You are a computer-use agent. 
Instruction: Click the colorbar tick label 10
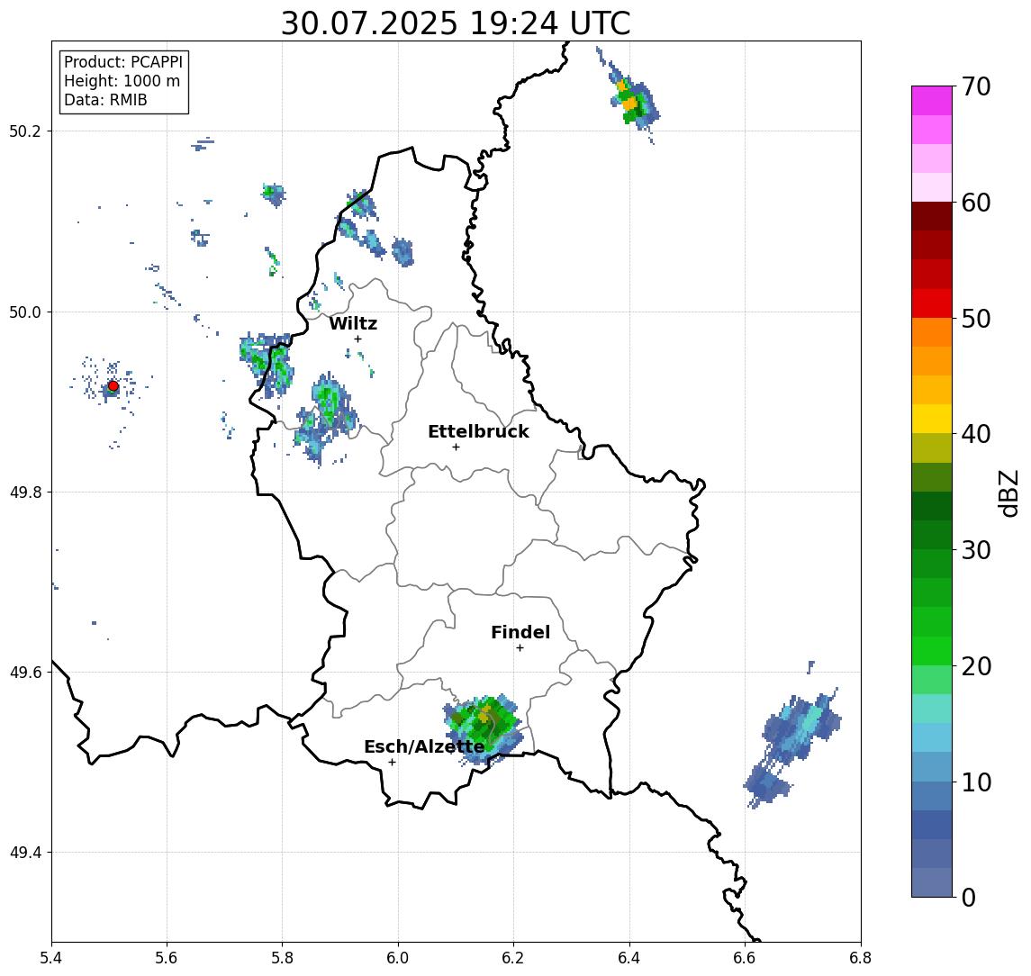(976, 782)
